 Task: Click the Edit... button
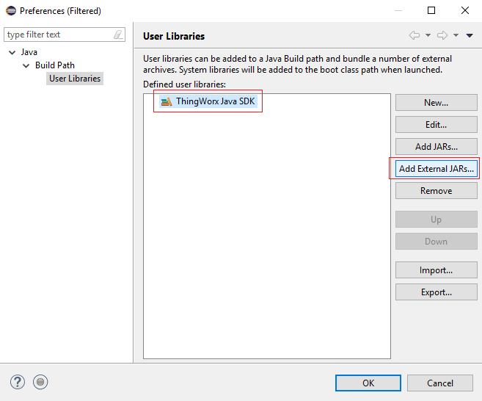437,125
